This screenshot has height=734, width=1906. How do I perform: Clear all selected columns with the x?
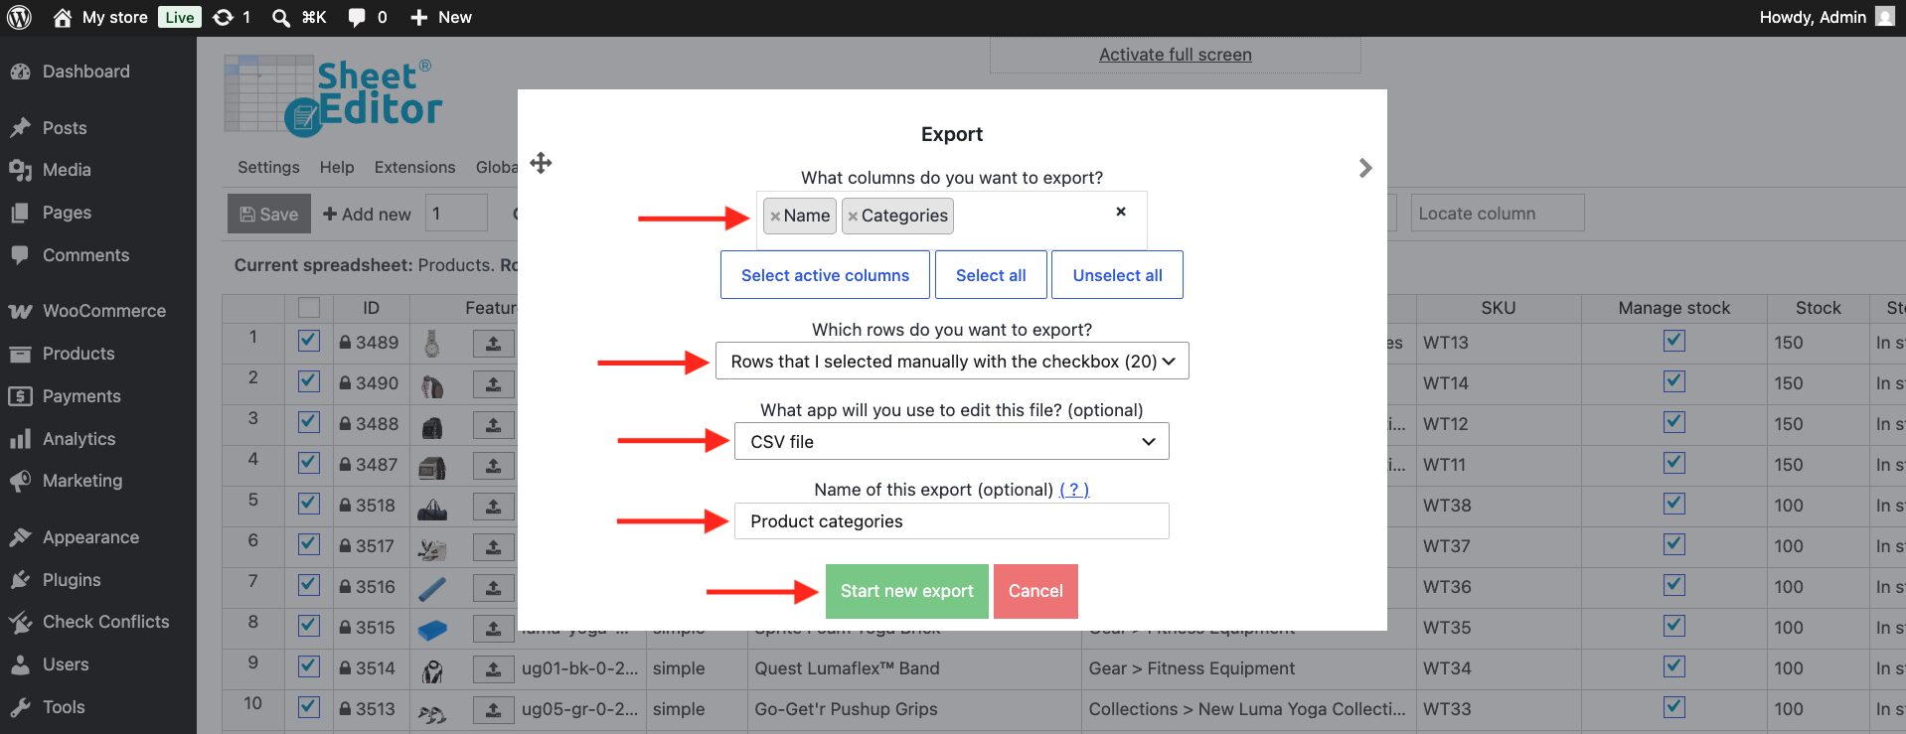click(x=1121, y=212)
